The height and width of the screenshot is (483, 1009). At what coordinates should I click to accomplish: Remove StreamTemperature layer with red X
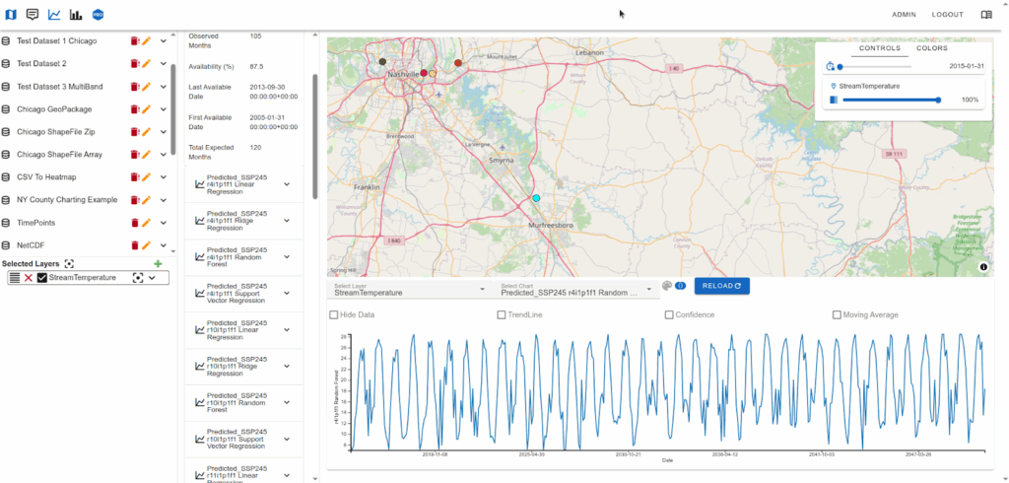click(29, 278)
